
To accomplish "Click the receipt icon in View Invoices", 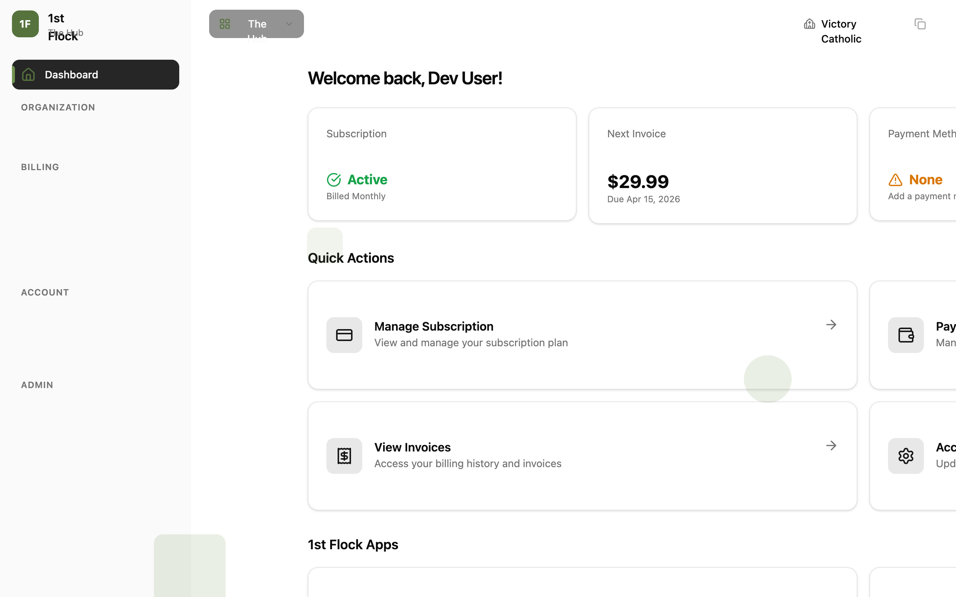I will [344, 456].
